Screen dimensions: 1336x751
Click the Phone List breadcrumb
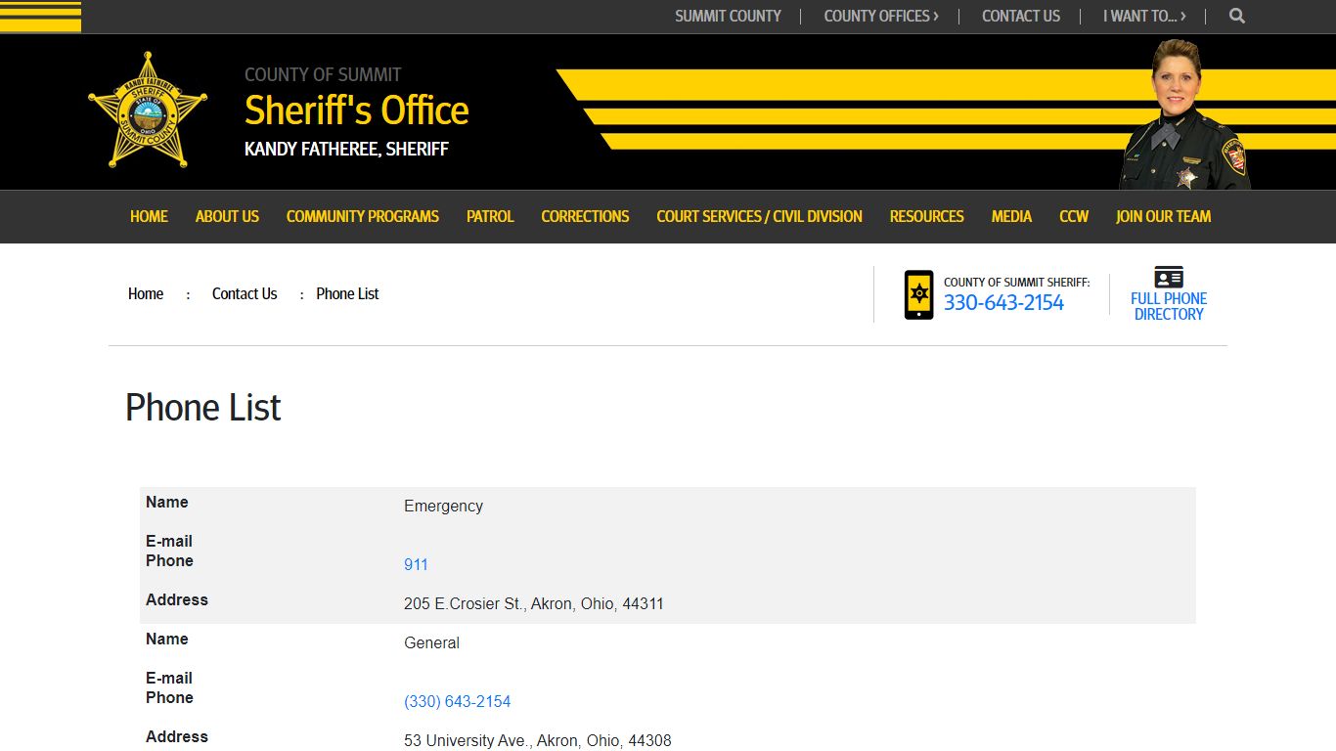tap(347, 293)
